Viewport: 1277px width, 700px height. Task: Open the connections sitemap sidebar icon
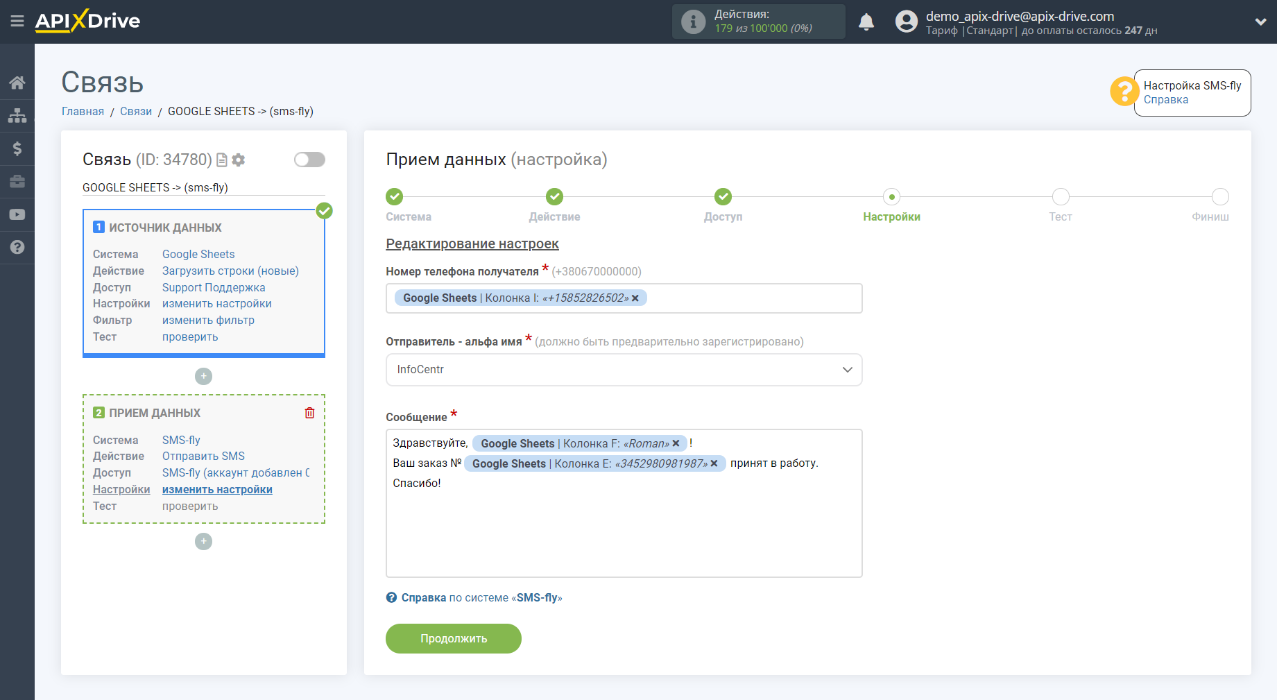pos(17,115)
